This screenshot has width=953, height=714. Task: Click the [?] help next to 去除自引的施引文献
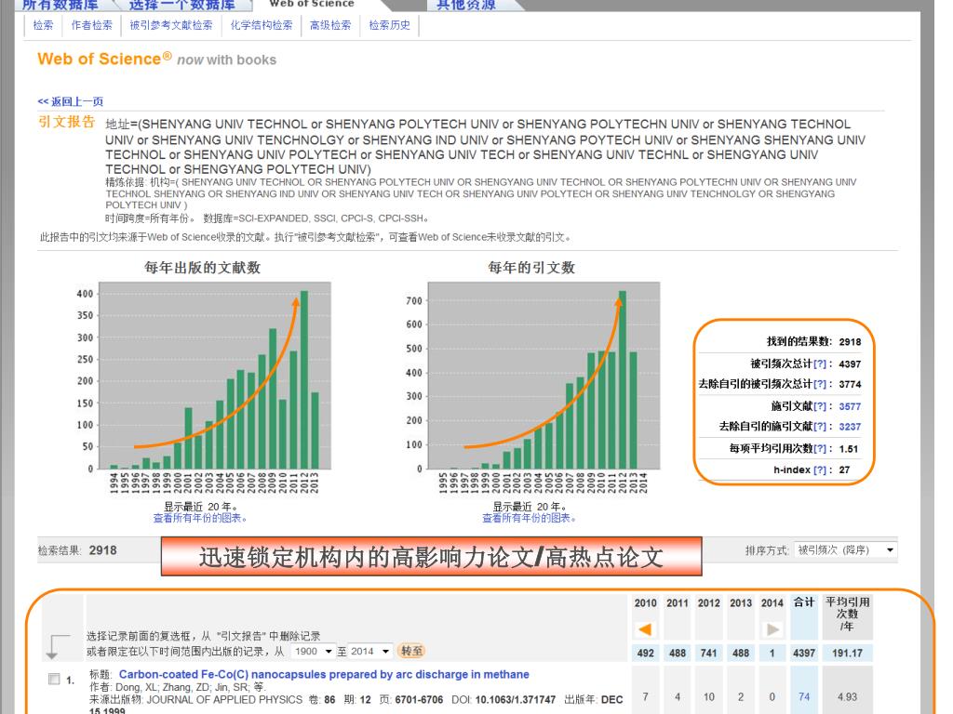tap(820, 427)
